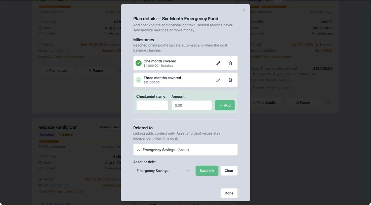Click the Need $460/mo to meet target text
This screenshot has width=371, height=205.
click(61, 191)
